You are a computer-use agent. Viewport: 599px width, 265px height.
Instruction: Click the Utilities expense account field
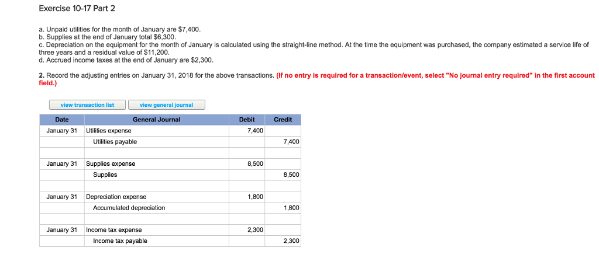(157, 131)
